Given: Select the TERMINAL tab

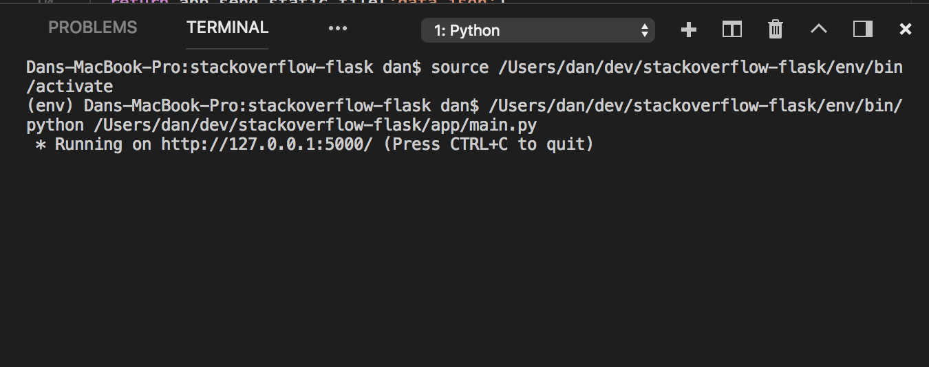Looking at the screenshot, I should [227, 28].
